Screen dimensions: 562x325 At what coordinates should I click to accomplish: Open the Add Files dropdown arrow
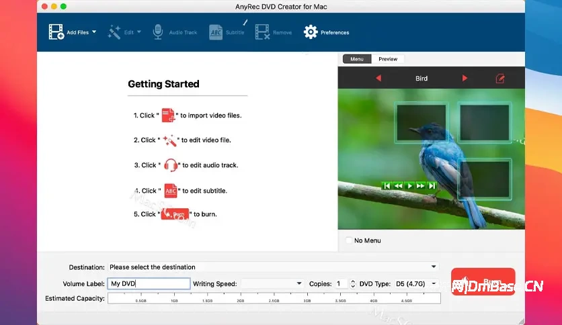(94, 32)
